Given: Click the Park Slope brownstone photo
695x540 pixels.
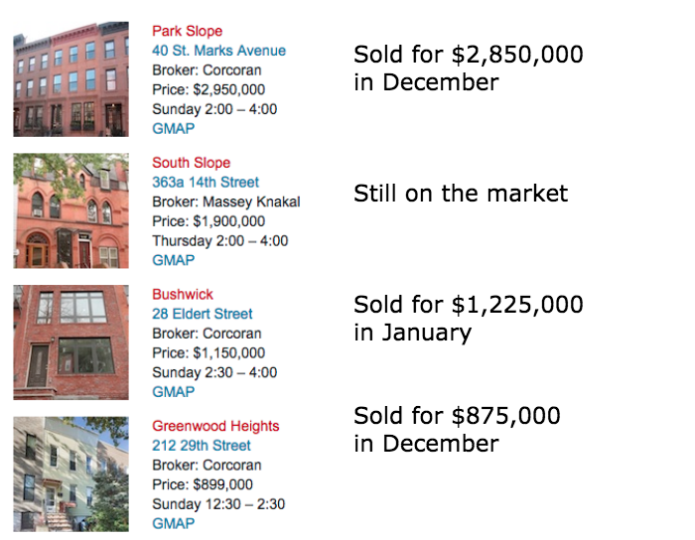Looking at the screenshot, I should pyautogui.click(x=70, y=78).
